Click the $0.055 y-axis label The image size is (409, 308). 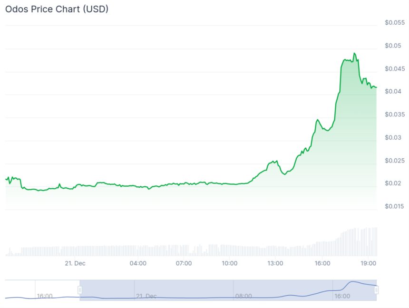tap(394, 23)
